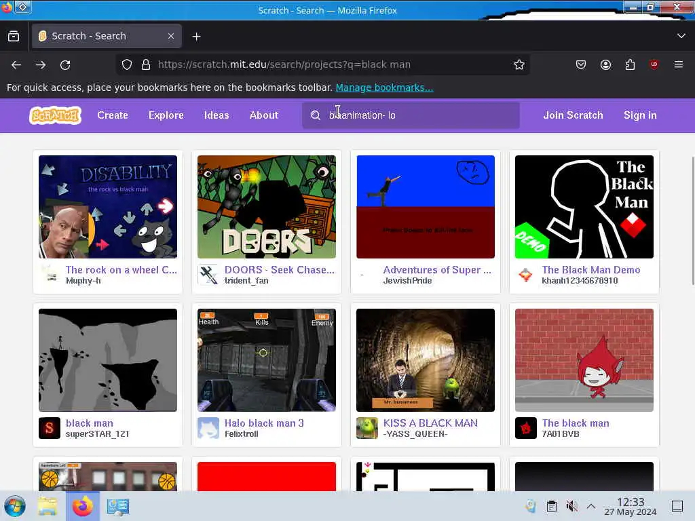Open the clock showing 12:33
Screen dimensions: 695x521
[631, 506]
